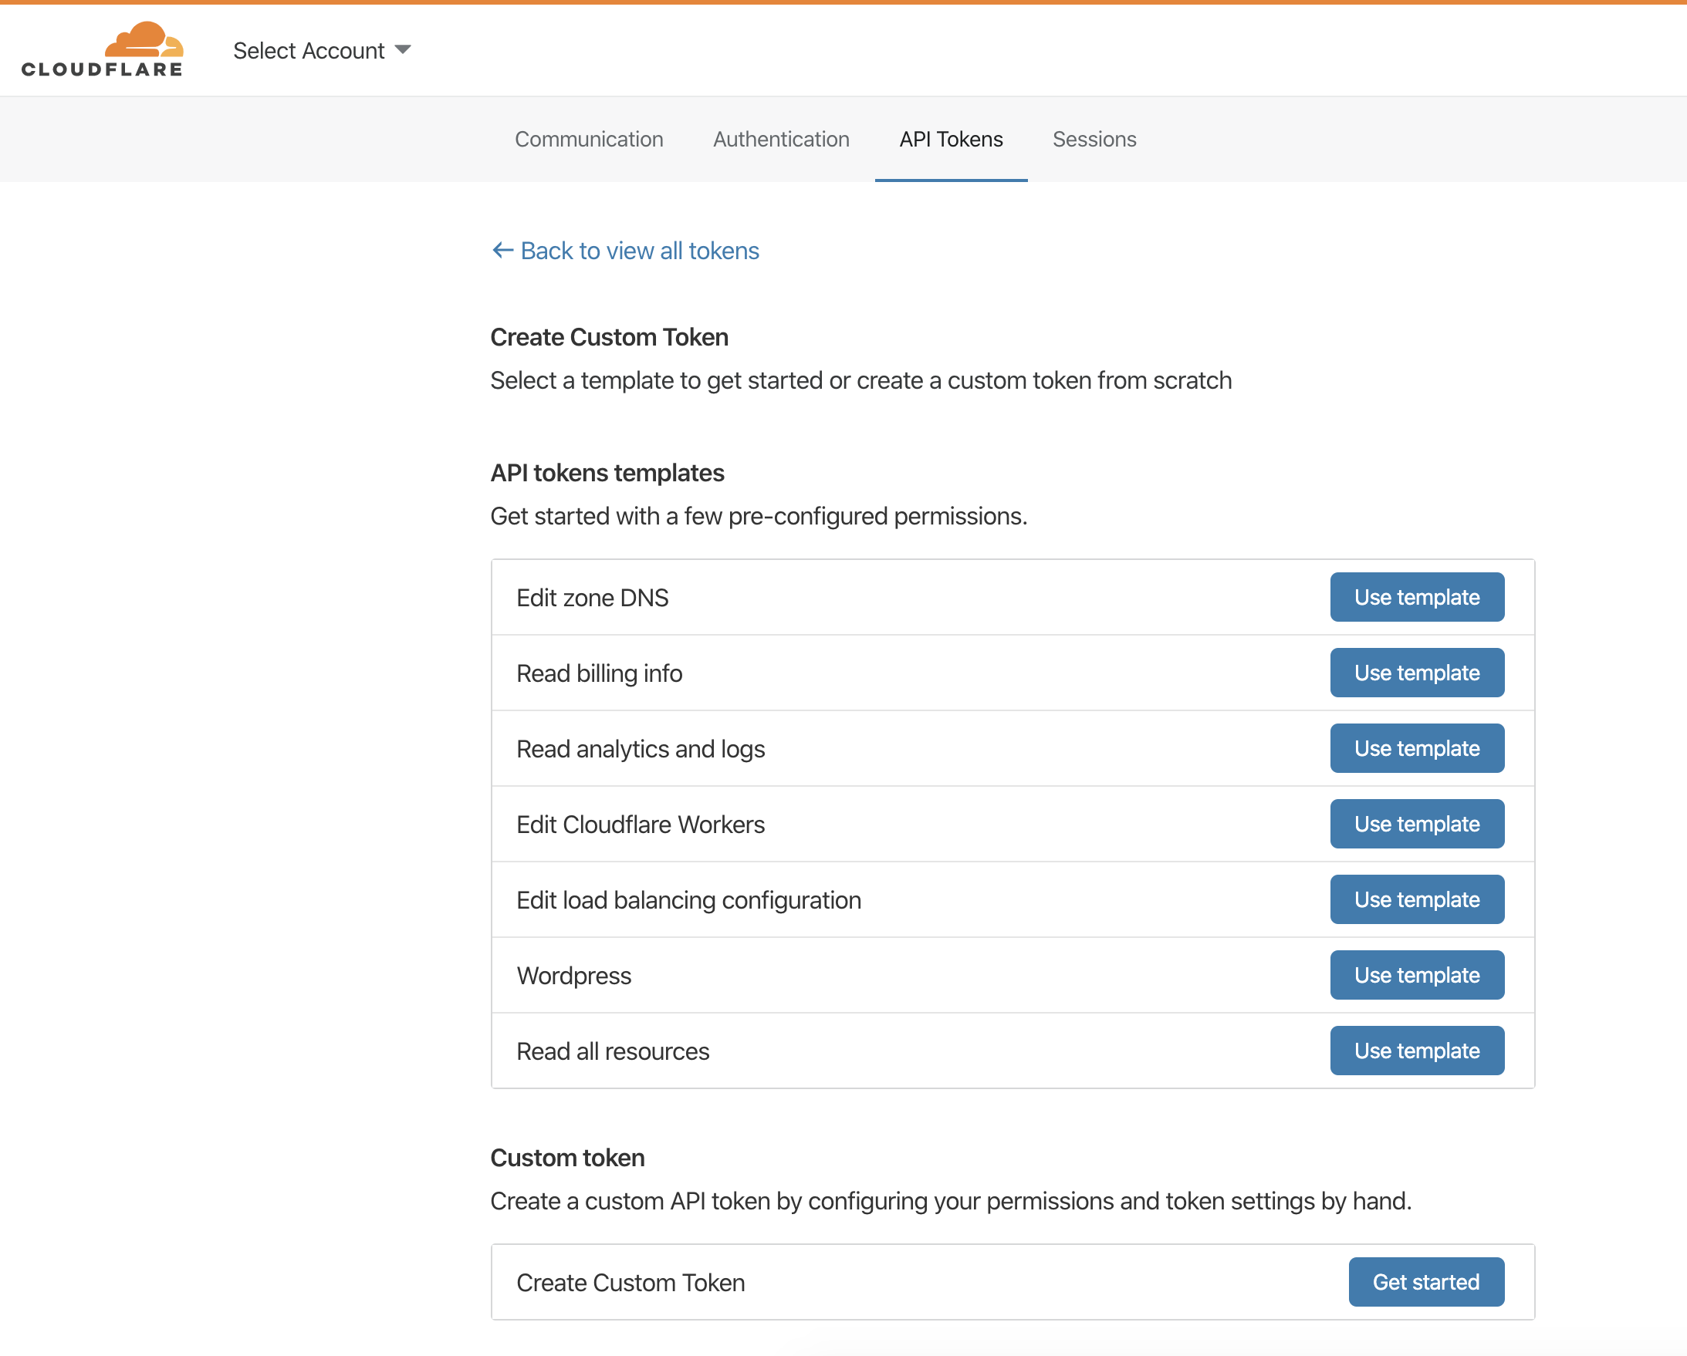
Task: Click Use template for Read all resources
Action: (1418, 1051)
